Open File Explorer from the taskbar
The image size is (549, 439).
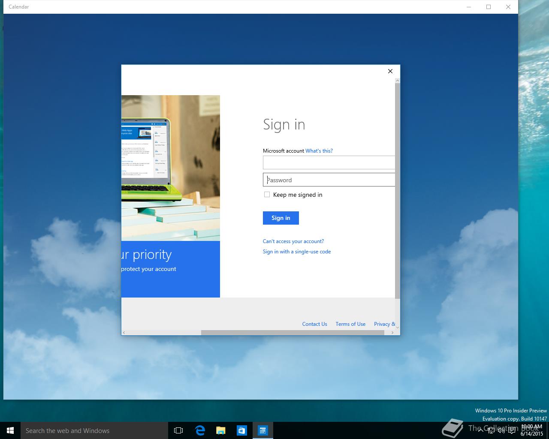[221, 430]
